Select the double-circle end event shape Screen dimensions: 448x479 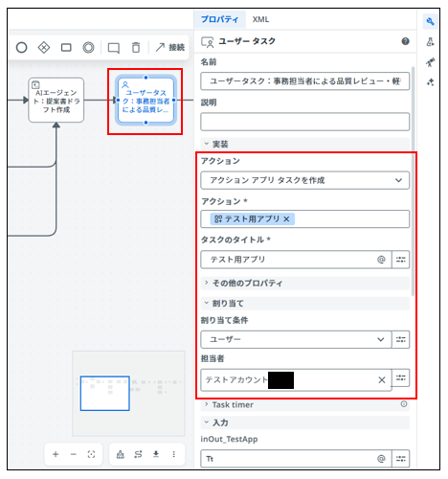pyautogui.click(x=88, y=48)
